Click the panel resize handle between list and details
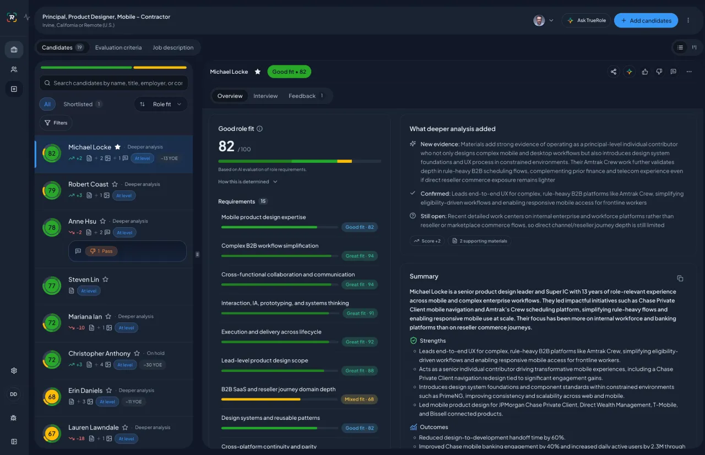Screen dimensions: 705x455 tap(197, 254)
